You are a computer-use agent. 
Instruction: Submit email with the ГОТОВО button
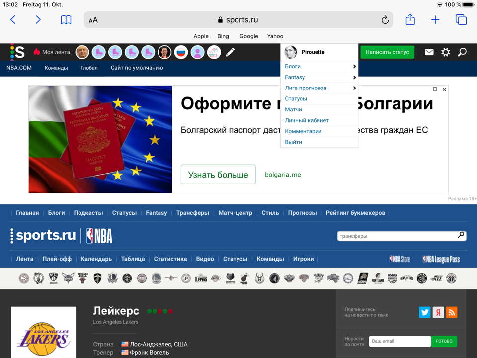click(x=444, y=341)
